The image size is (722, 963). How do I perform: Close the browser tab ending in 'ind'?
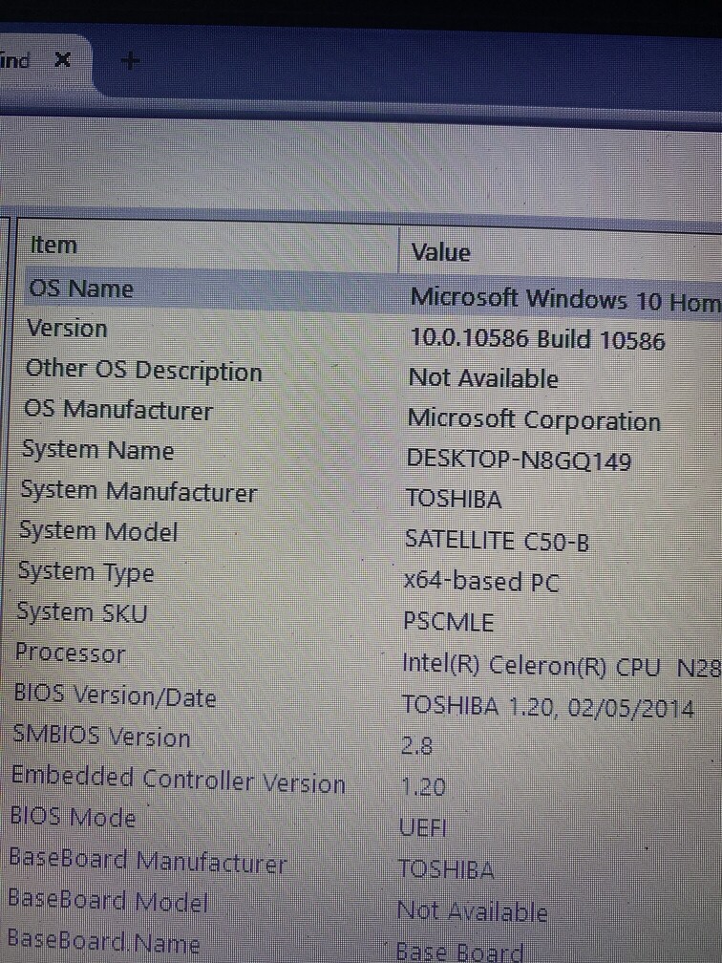coord(62,60)
